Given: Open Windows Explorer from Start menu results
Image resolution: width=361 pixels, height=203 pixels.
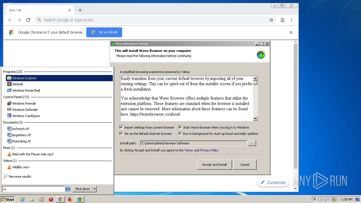Looking at the screenshot, I should pos(59,78).
